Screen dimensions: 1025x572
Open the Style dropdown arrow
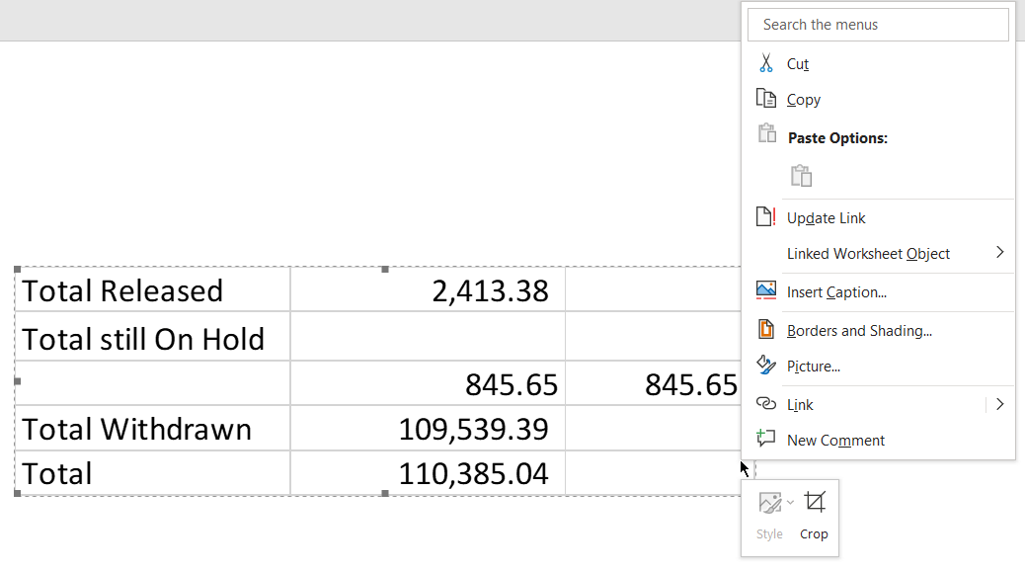tap(790, 502)
